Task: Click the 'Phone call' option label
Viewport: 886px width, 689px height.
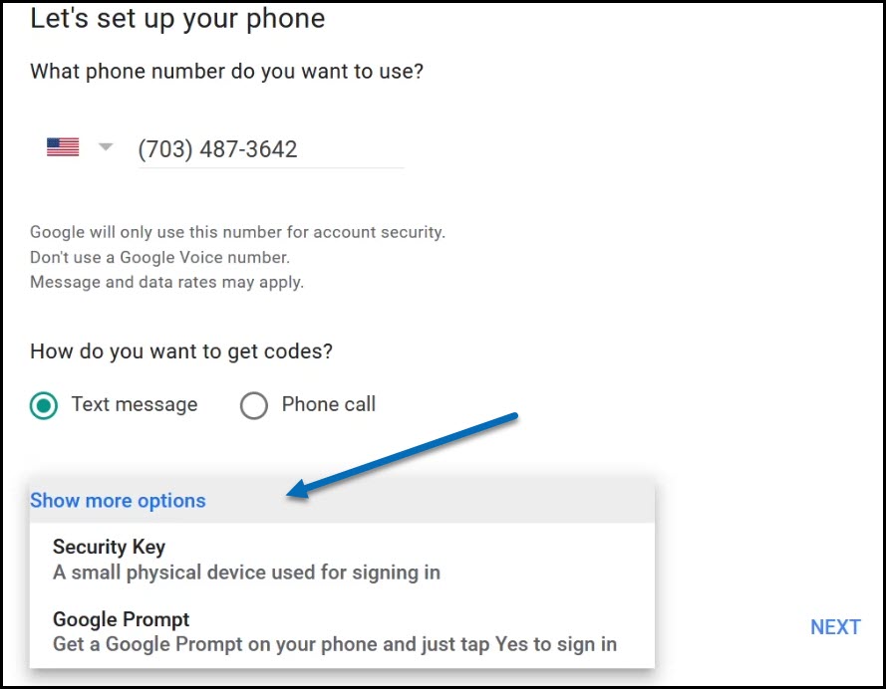Action: tap(329, 404)
